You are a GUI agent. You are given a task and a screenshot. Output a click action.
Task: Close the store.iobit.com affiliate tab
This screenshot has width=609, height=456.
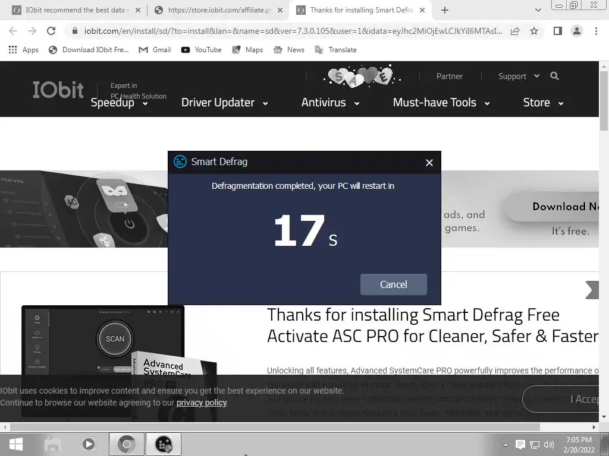tap(280, 11)
